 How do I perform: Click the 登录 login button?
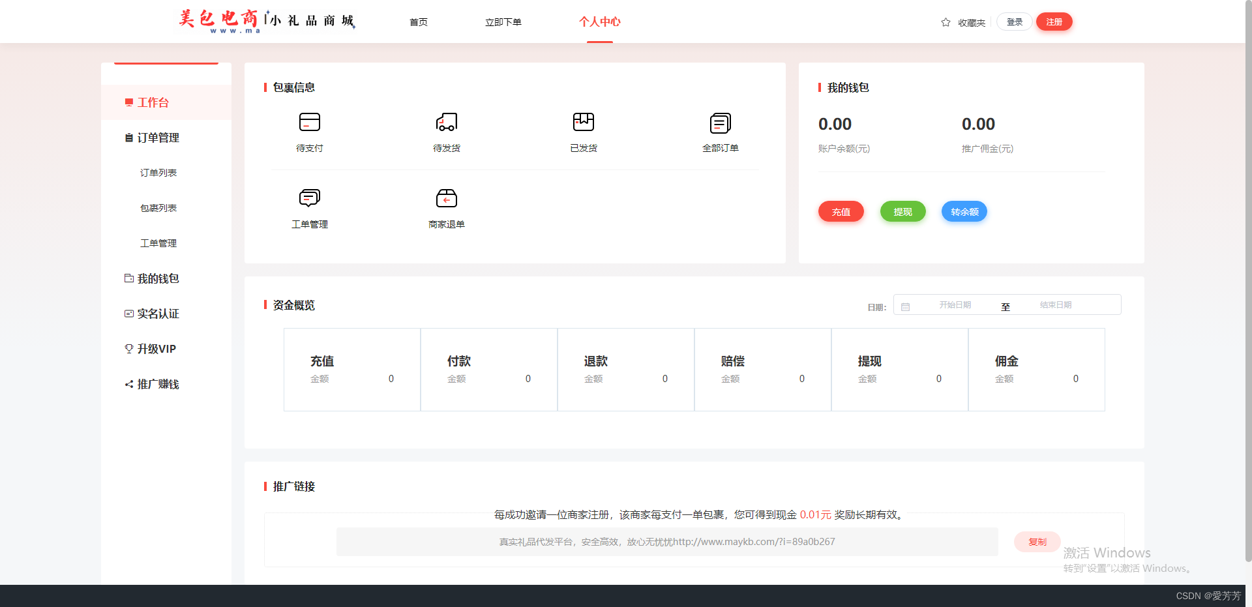pyautogui.click(x=1015, y=22)
